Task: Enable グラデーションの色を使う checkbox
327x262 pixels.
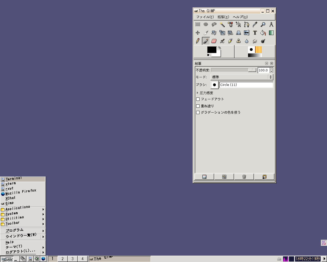Action: point(198,112)
